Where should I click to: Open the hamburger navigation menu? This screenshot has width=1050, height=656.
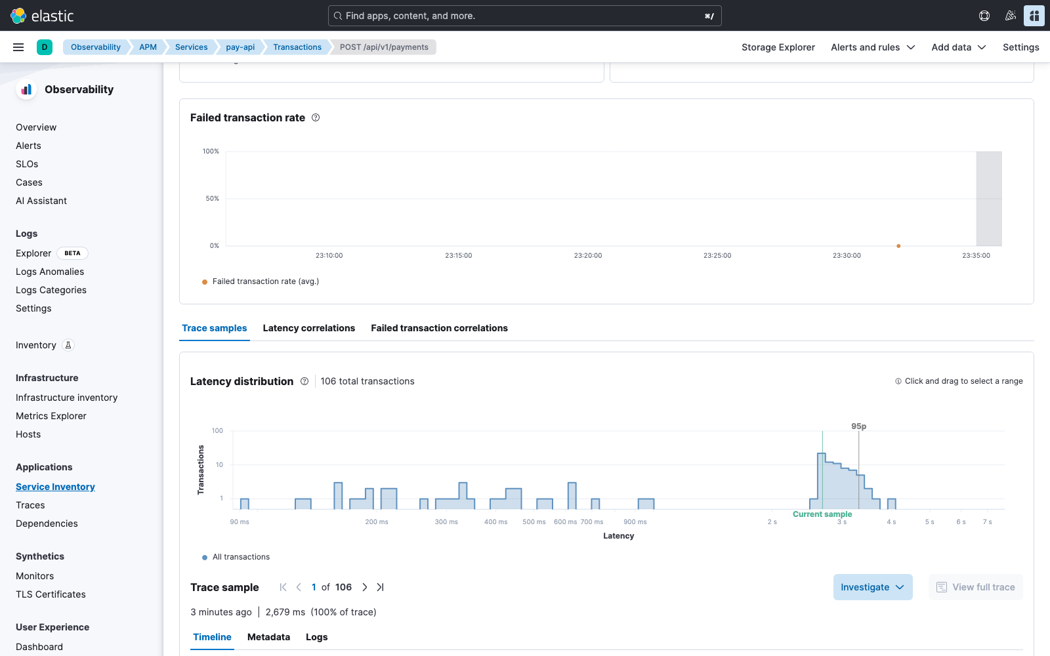click(18, 47)
